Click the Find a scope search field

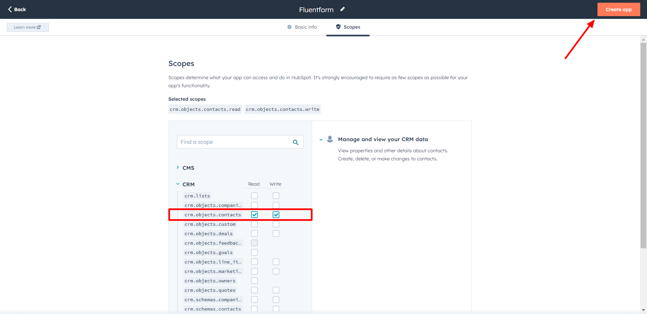(x=234, y=142)
